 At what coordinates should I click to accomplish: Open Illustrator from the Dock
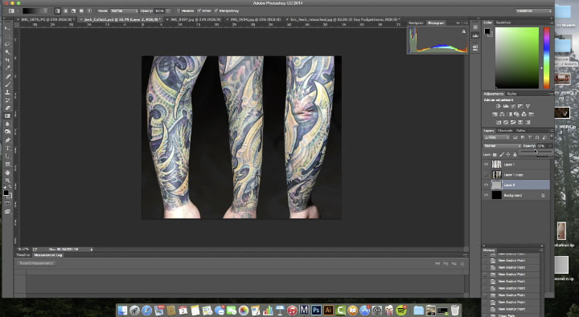[328, 310]
